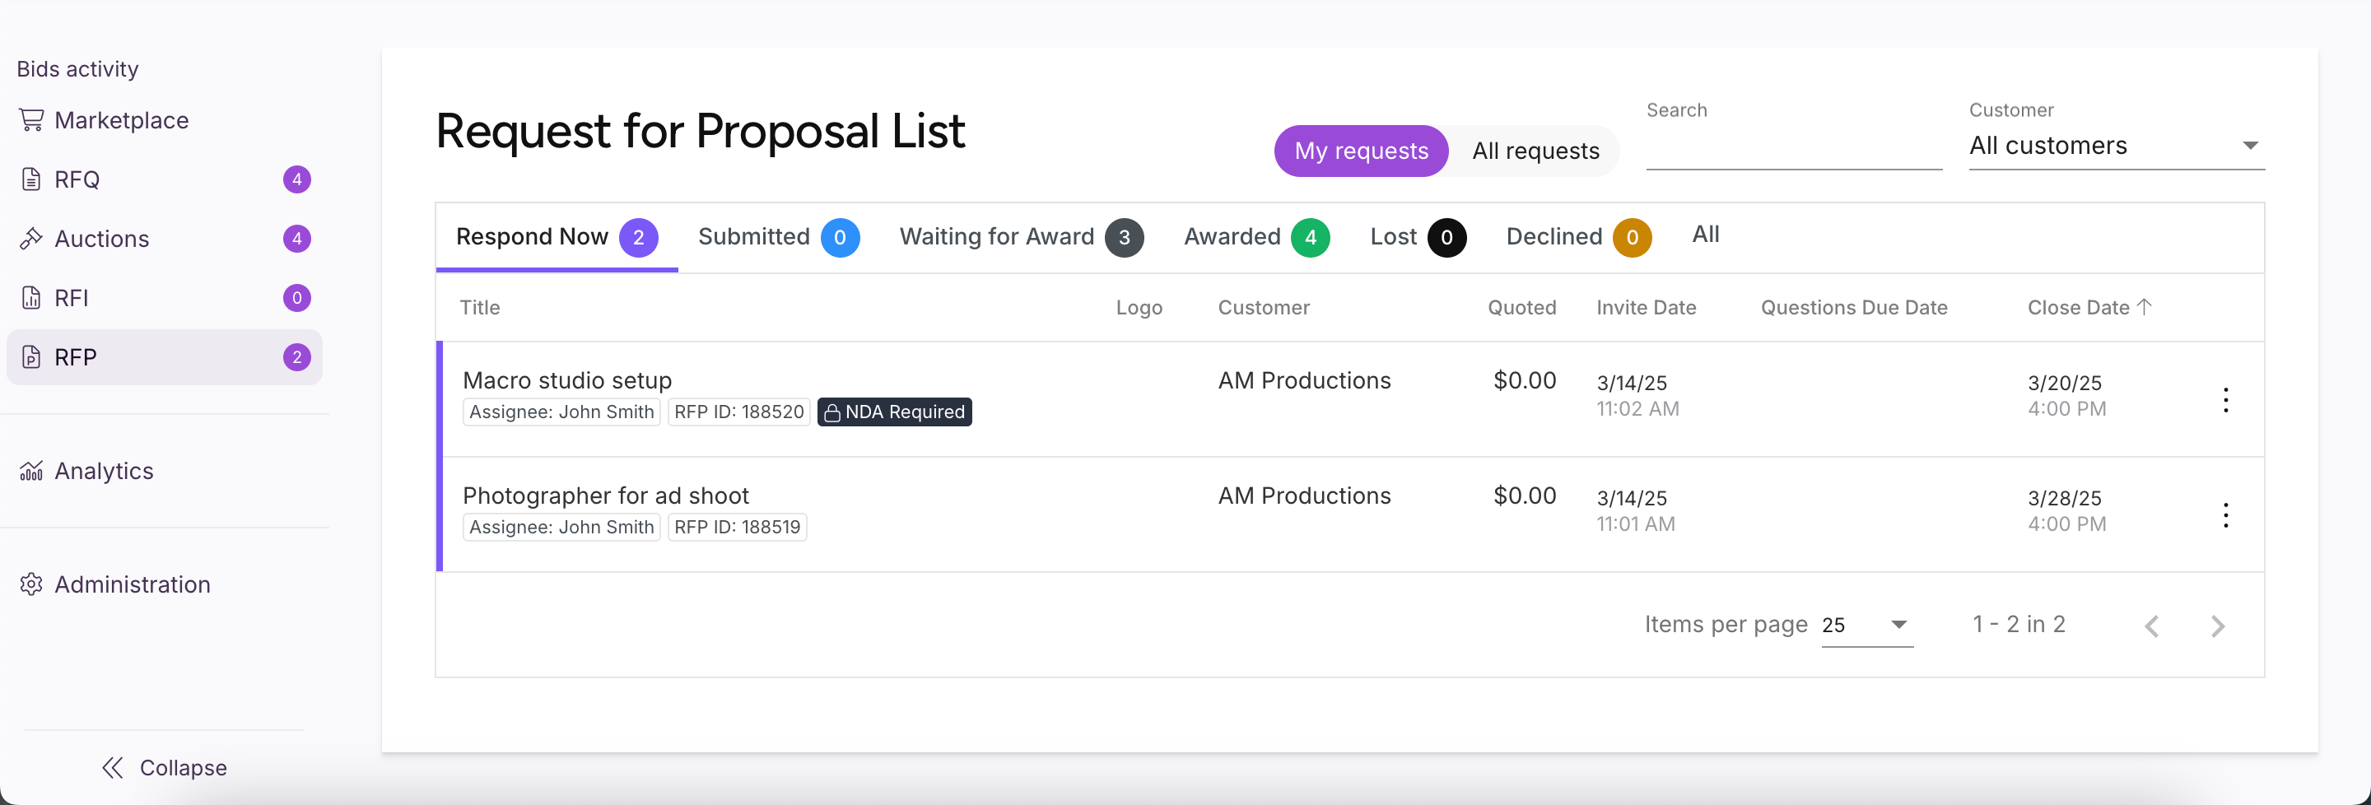
Task: Switch to the All tab
Action: pyautogui.click(x=1706, y=235)
